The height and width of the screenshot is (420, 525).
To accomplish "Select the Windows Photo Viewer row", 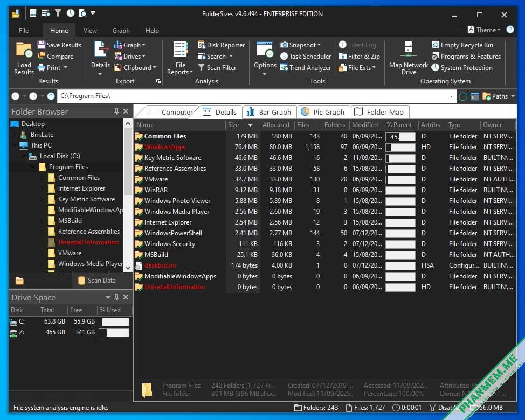I will (x=324, y=201).
